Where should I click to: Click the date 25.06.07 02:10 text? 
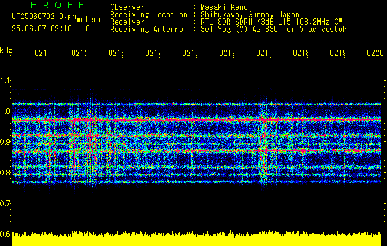tap(42, 29)
